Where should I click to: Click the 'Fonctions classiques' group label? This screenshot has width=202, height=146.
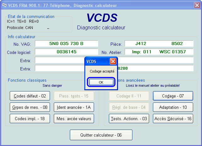point(27,80)
